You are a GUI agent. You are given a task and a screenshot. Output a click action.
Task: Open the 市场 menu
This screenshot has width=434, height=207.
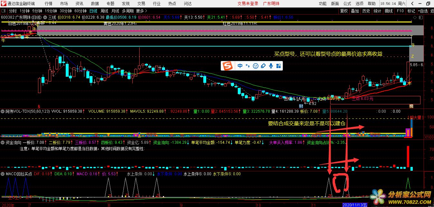[x=64, y=4]
